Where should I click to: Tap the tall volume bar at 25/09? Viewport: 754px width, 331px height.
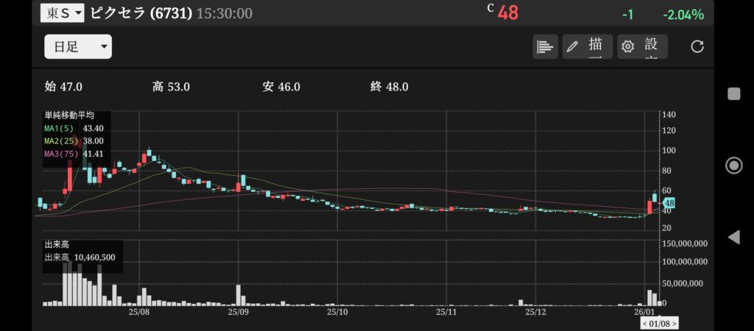point(239,294)
